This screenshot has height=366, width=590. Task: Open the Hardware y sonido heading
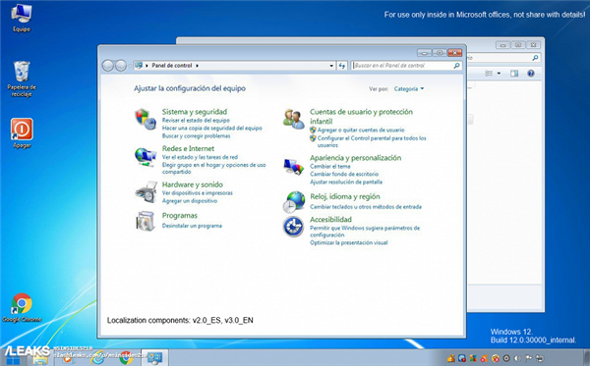click(x=193, y=184)
